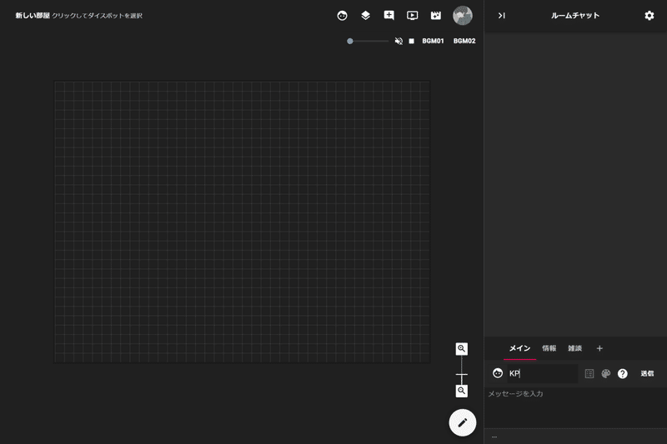The width and height of the screenshot is (667, 444).
Task: Switch to the 情報 chat tab
Action: (x=549, y=348)
